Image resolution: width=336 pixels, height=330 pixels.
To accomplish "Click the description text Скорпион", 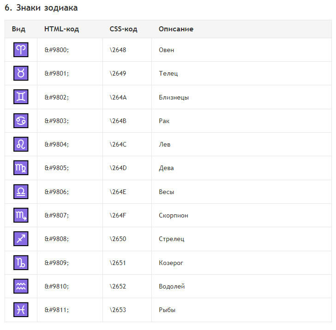I will [174, 215].
